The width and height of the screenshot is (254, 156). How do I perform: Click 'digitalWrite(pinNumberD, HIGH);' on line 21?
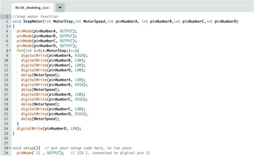54,114
